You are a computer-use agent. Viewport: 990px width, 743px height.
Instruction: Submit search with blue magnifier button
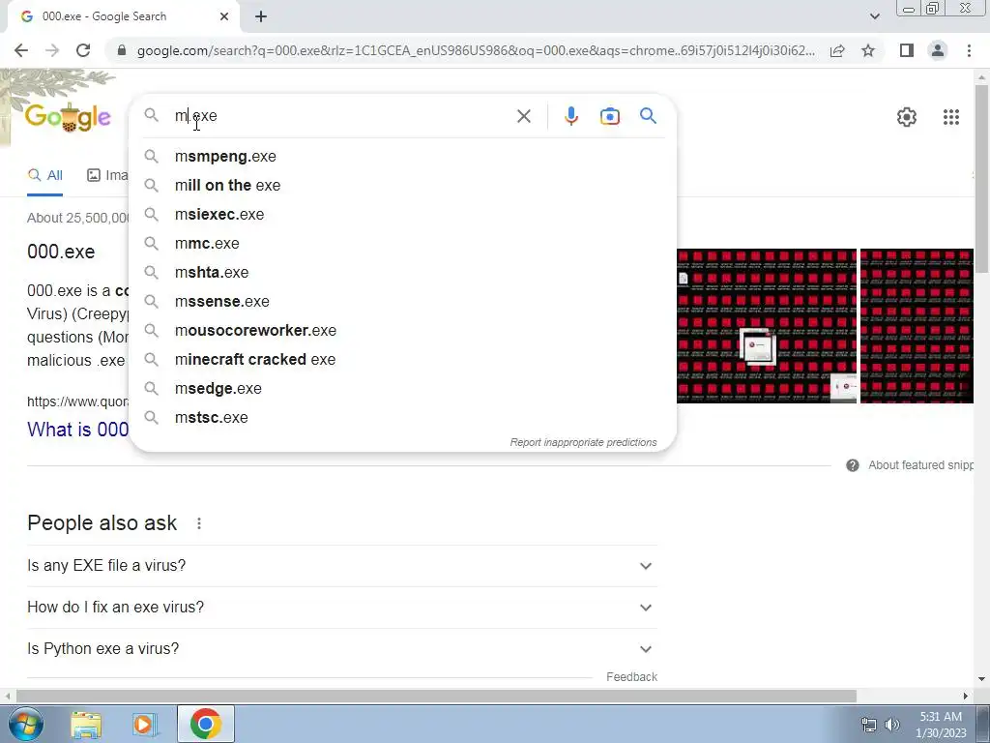tap(648, 116)
